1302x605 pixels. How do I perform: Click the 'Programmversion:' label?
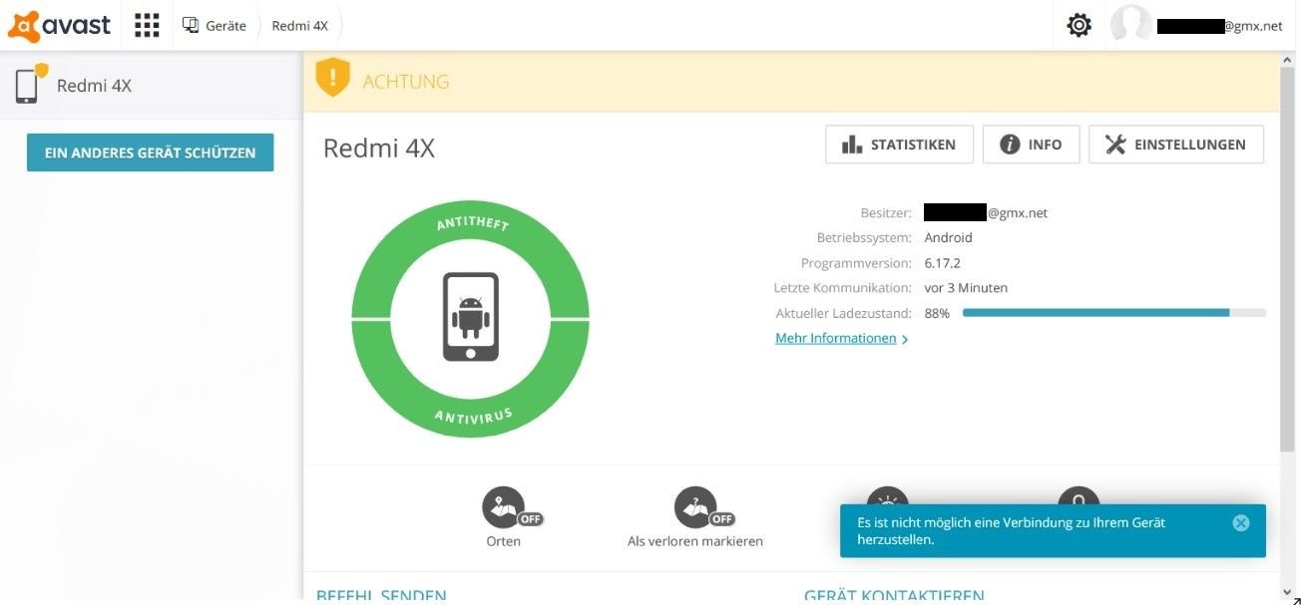click(x=856, y=263)
